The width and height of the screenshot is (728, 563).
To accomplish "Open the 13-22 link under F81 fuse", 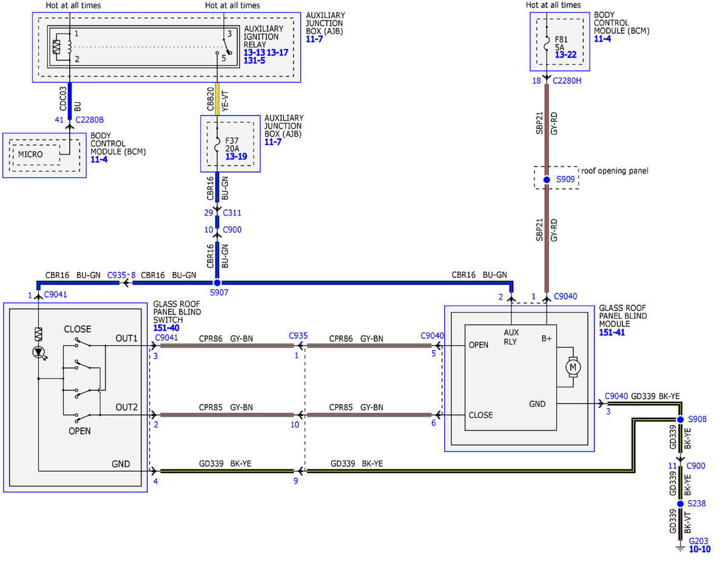I will click(565, 55).
